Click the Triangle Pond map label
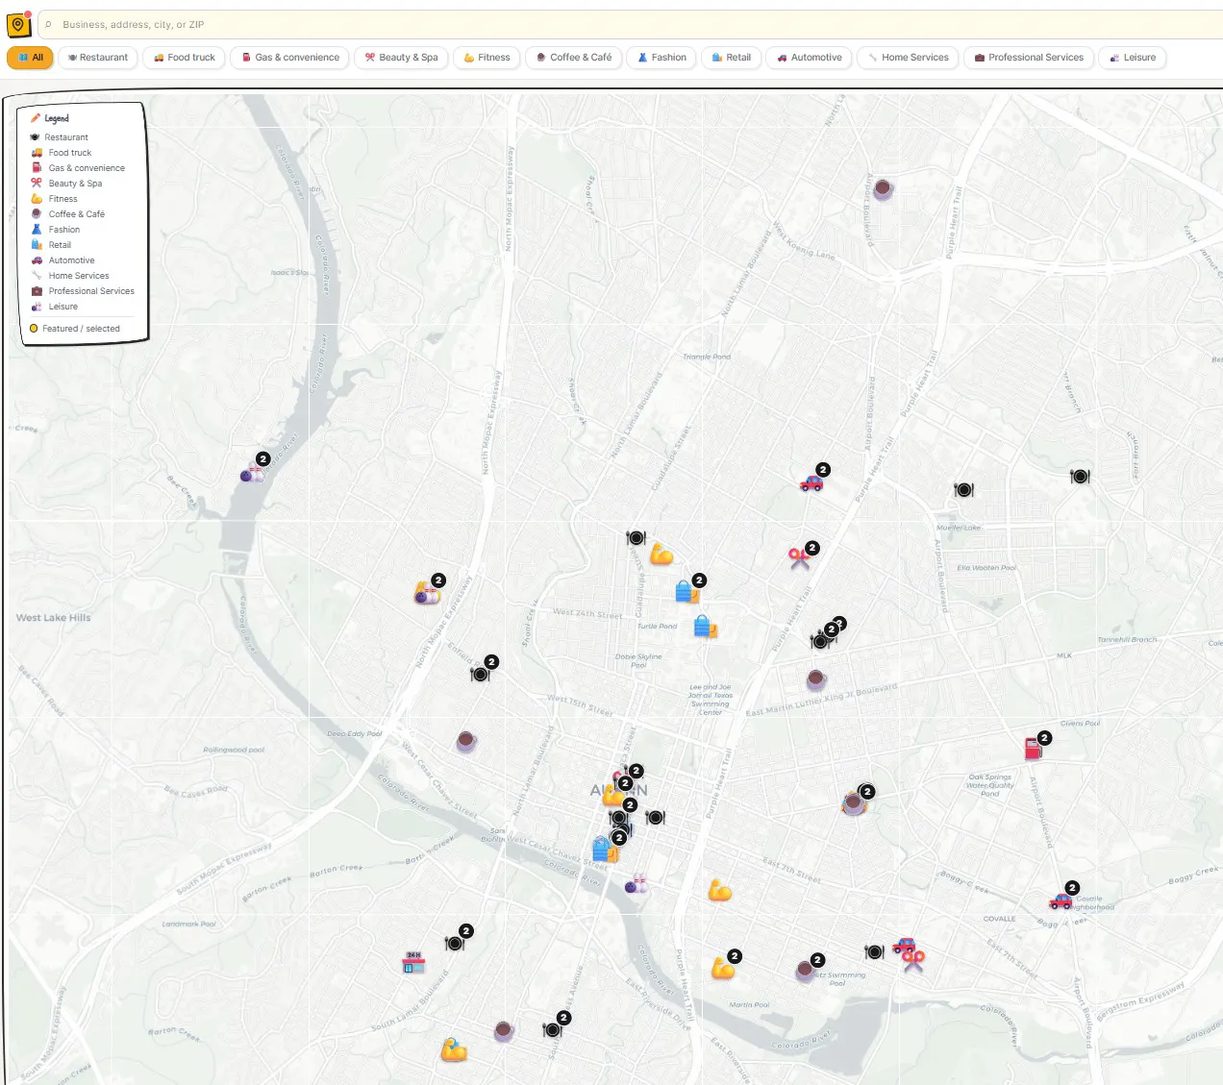This screenshot has width=1223, height=1085. point(707,357)
